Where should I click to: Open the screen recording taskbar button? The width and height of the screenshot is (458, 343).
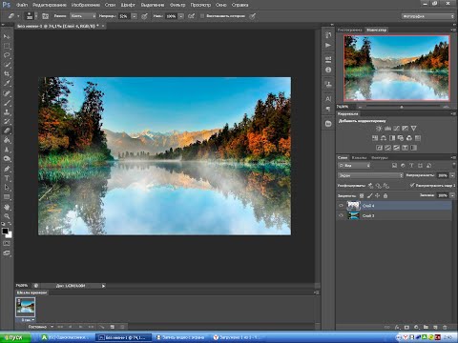pyautogui.click(x=180, y=337)
